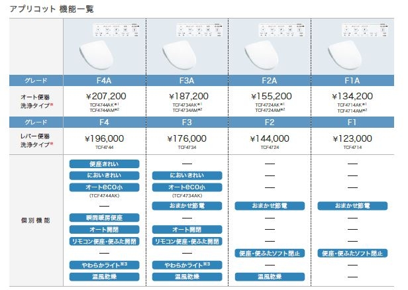Click the ¥207,200 price for F4A
The image size is (408, 290).
pos(104,96)
